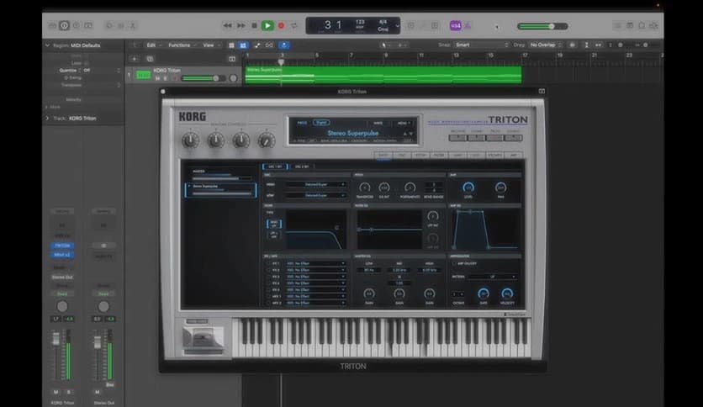Screen dimensions: 703x407
Task: Click the grid list view icon in Tracks menu bar
Action: click(231, 45)
